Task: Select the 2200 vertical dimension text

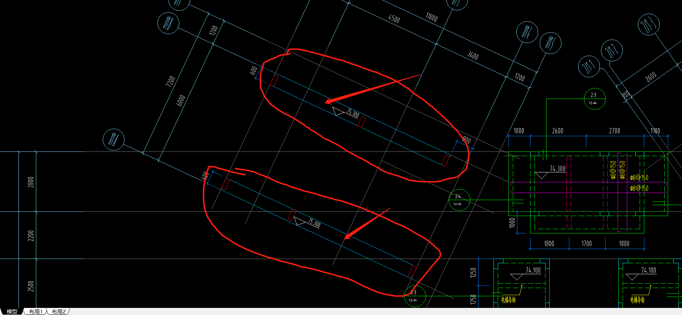Action: (x=31, y=236)
